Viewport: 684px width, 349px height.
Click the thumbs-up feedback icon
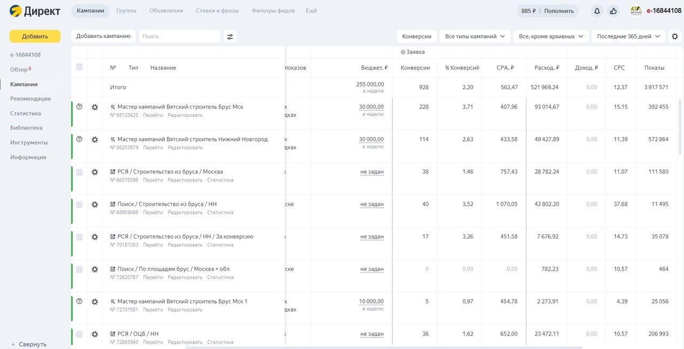[x=613, y=11]
